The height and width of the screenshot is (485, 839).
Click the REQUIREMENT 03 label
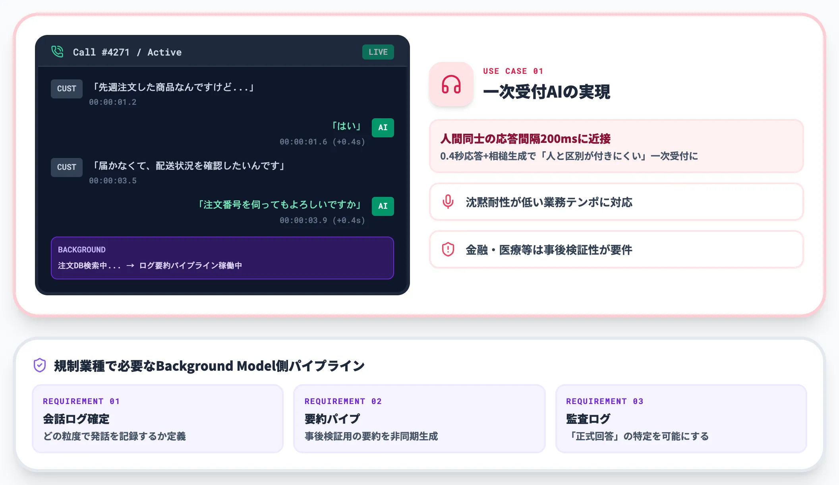click(x=605, y=401)
